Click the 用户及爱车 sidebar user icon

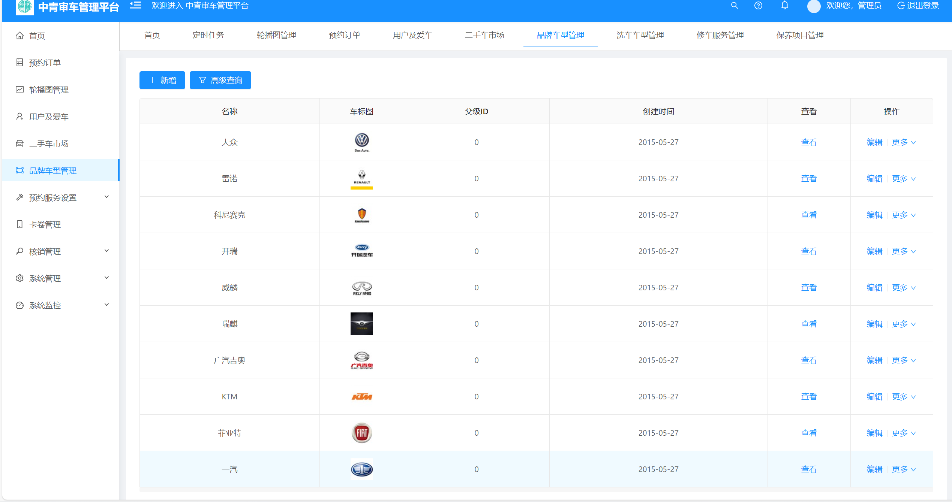click(19, 117)
